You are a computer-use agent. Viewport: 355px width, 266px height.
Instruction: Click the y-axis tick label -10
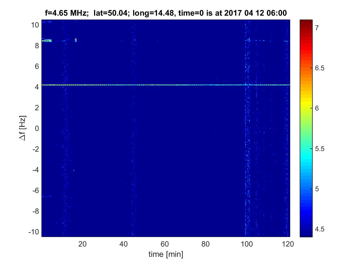pos(33,232)
